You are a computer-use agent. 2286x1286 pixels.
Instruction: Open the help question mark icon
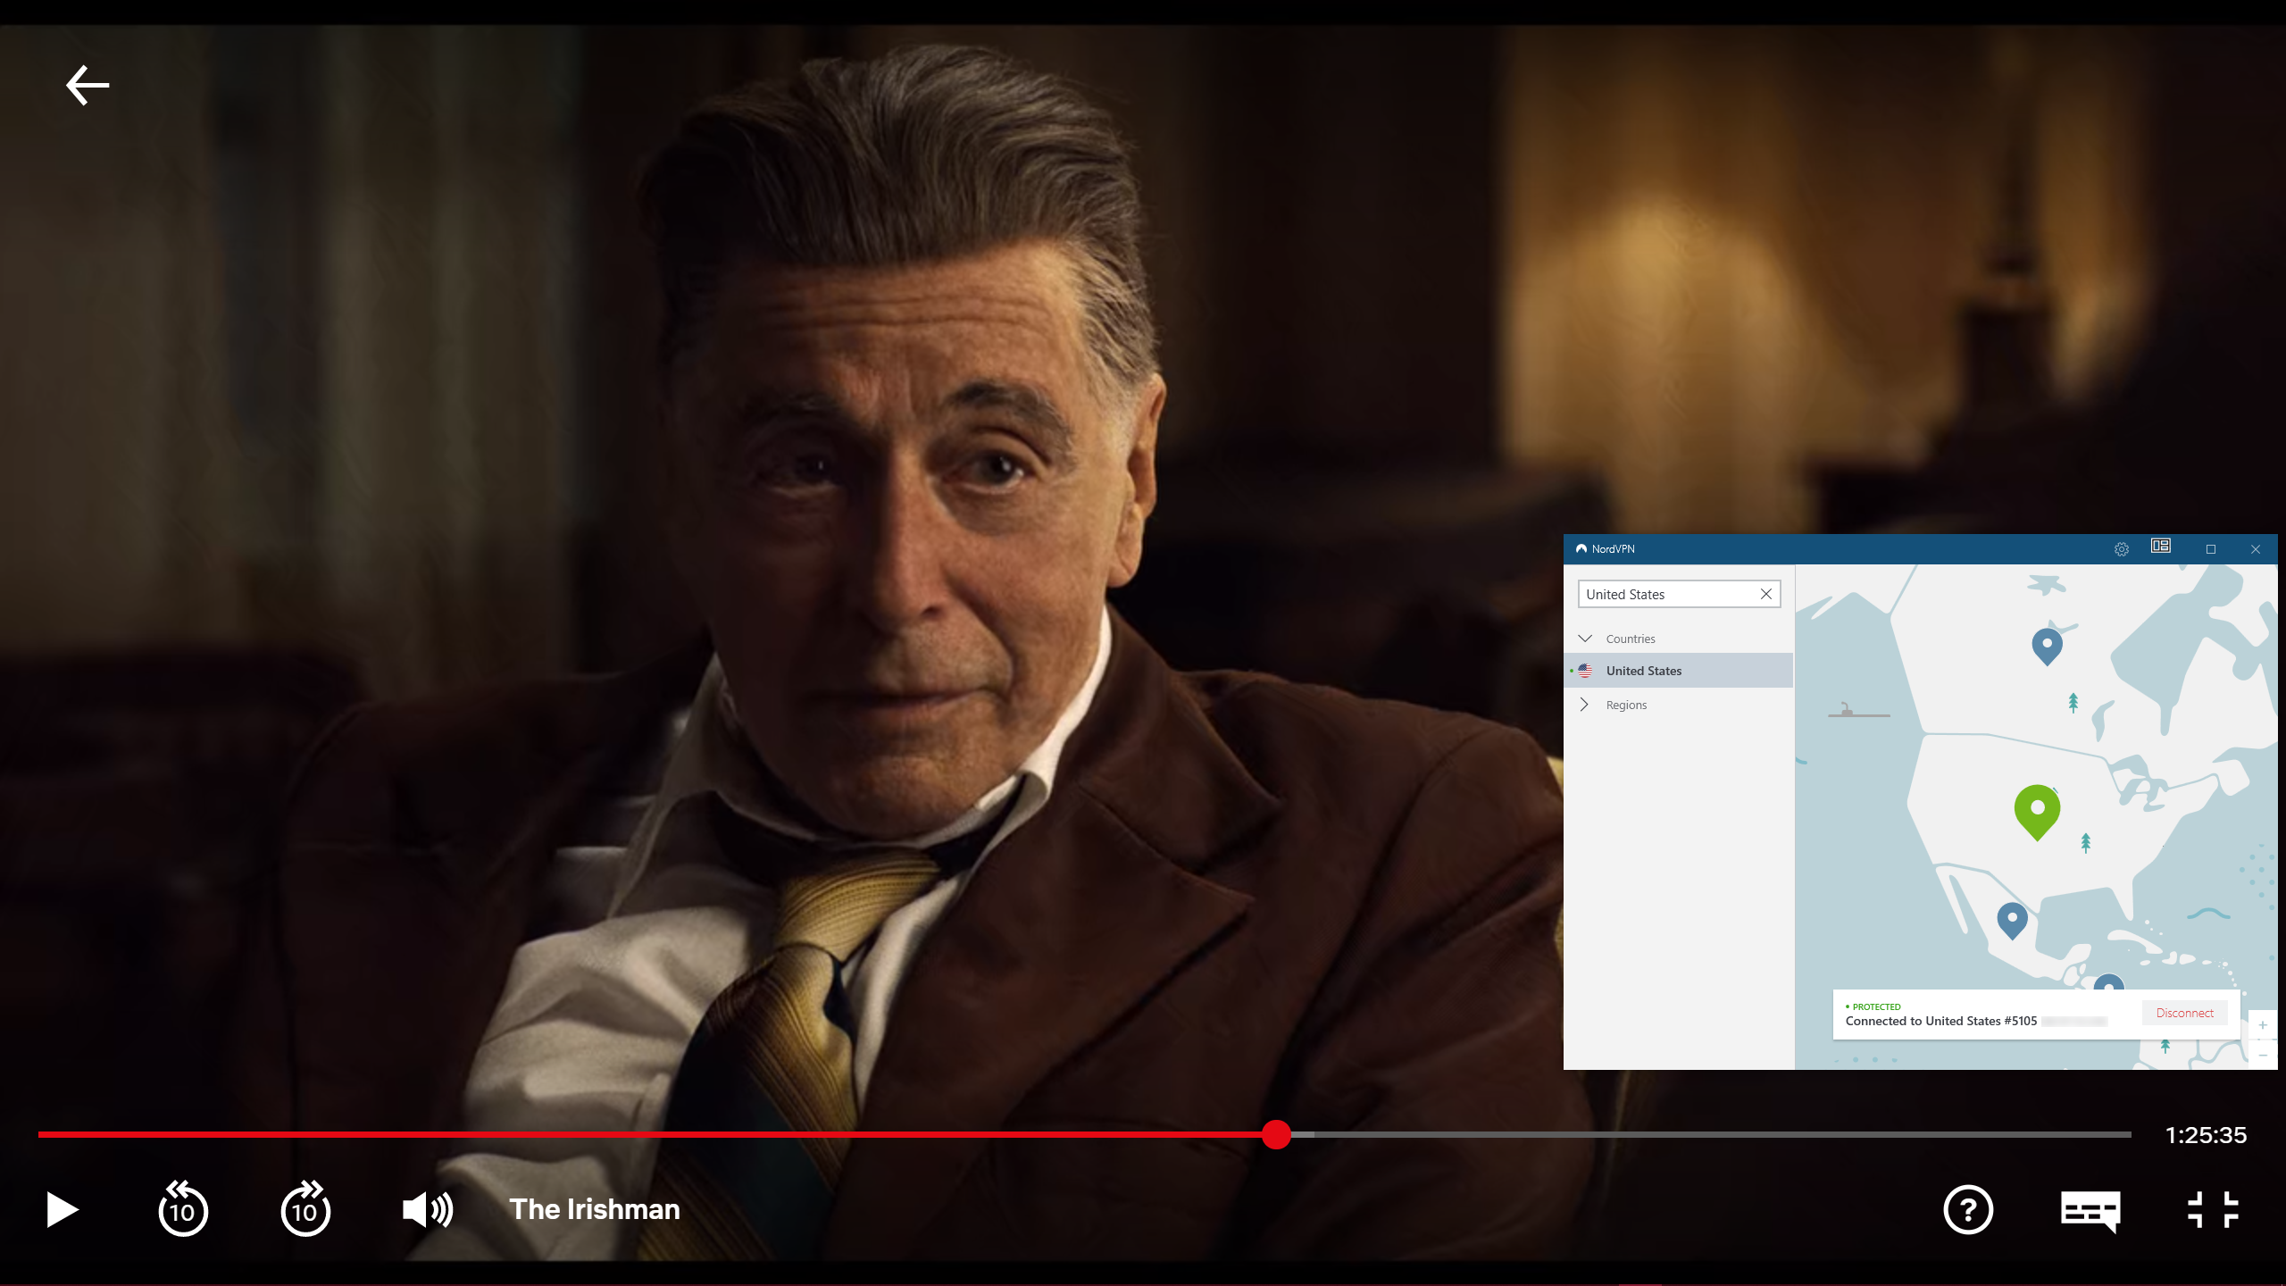(x=1968, y=1210)
